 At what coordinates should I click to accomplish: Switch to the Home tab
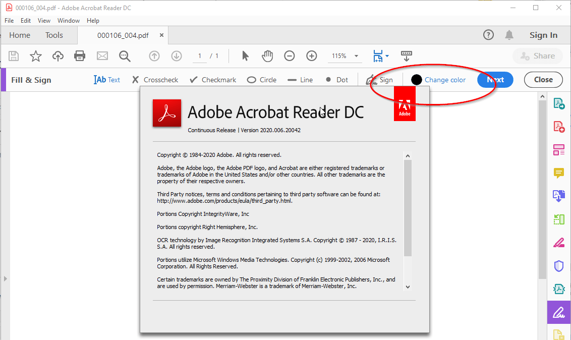point(20,35)
